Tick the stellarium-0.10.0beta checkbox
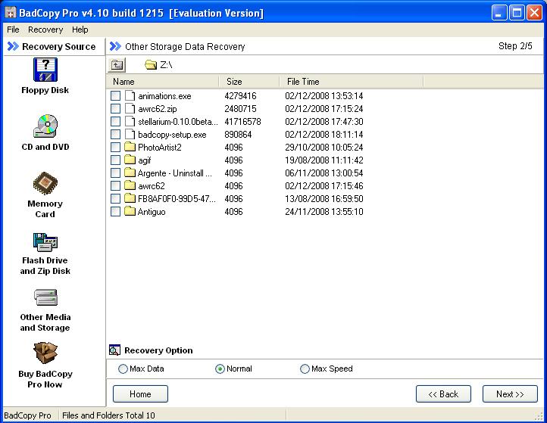The width and height of the screenshot is (547, 423). click(x=115, y=122)
